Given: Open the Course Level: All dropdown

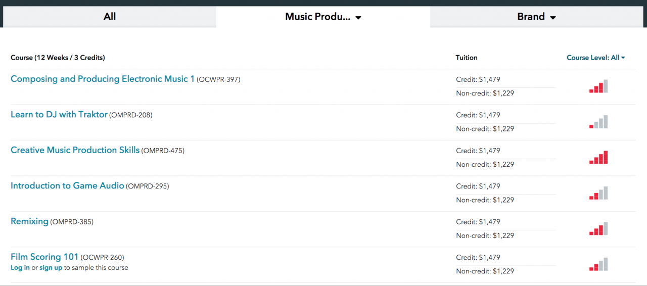Looking at the screenshot, I should [x=595, y=58].
